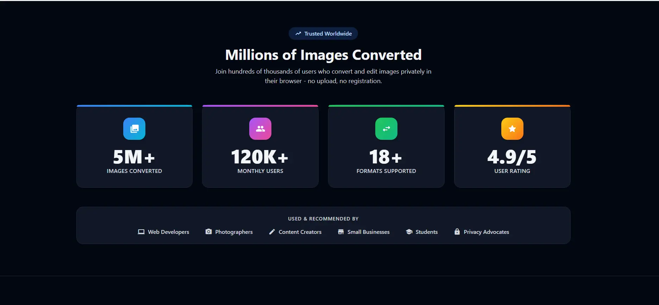Image resolution: width=659 pixels, height=305 pixels.
Task: Click the camera icon beside Photographers
Action: [x=209, y=231]
